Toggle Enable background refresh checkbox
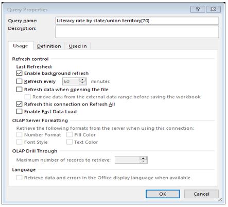 click(x=19, y=73)
